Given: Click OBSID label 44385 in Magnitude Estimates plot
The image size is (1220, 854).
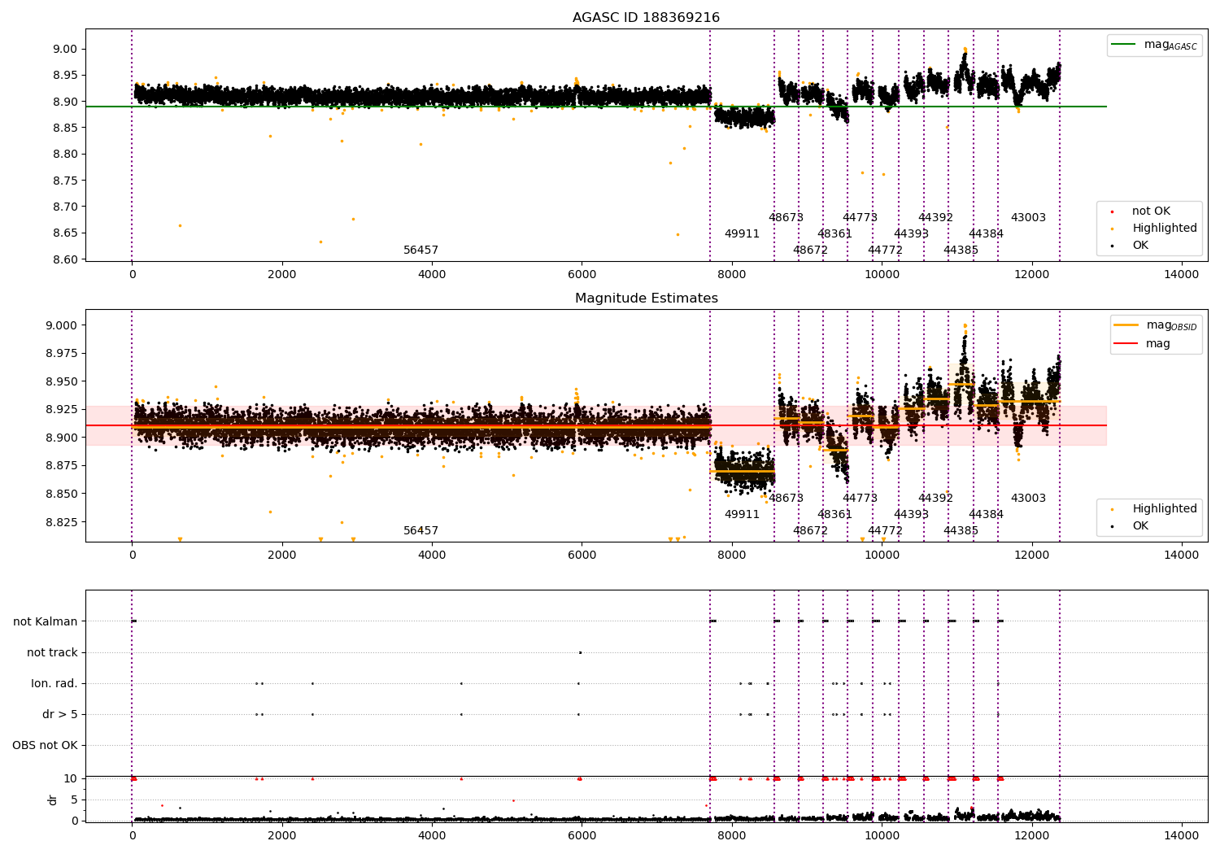Looking at the screenshot, I should coord(961,531).
